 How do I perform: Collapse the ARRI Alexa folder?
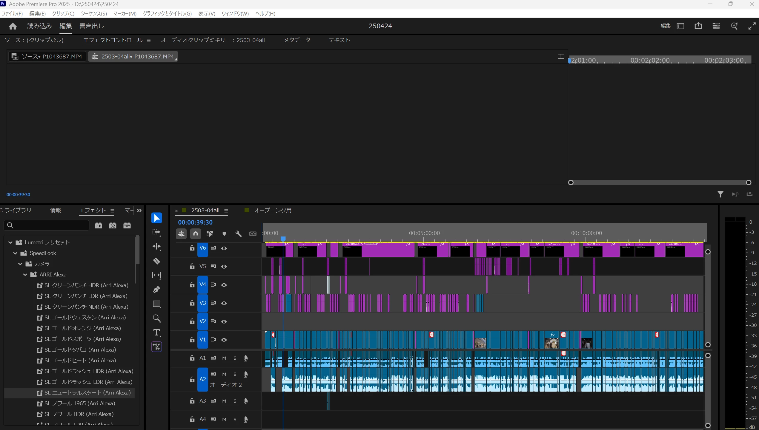click(x=25, y=274)
